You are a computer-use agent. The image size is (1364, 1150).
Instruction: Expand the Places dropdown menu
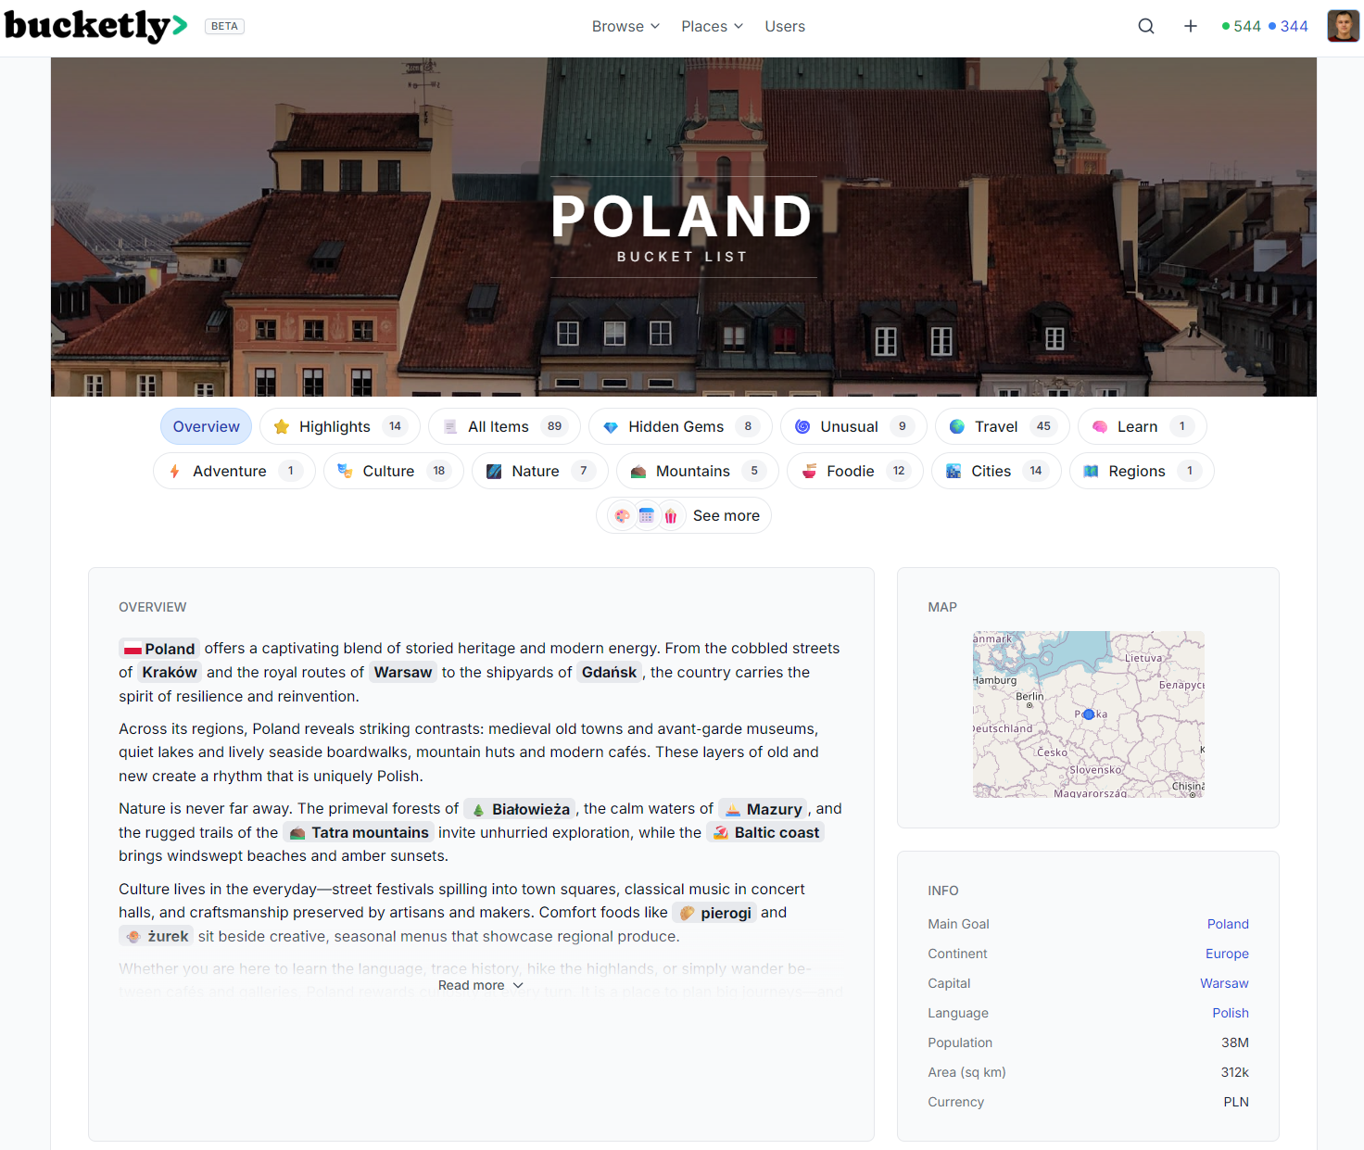coord(712,26)
